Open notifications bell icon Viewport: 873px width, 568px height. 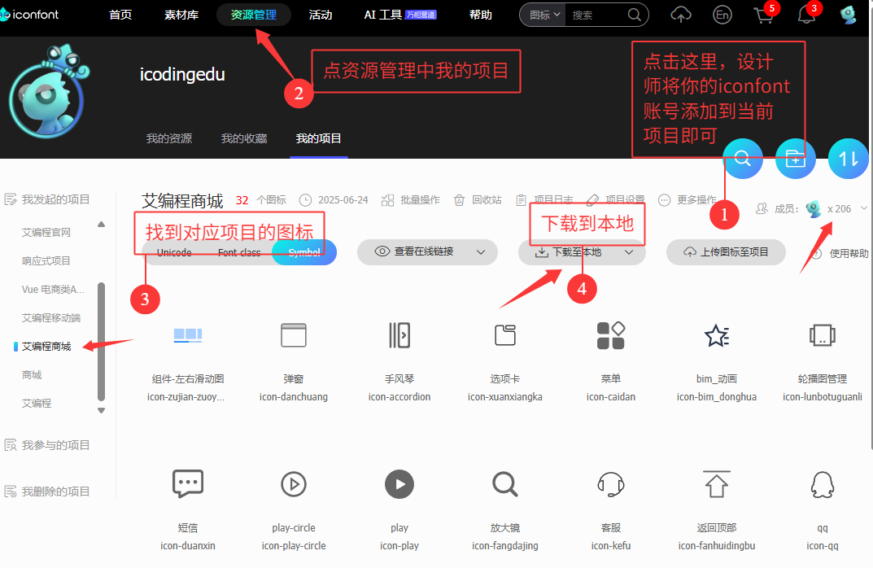805,15
